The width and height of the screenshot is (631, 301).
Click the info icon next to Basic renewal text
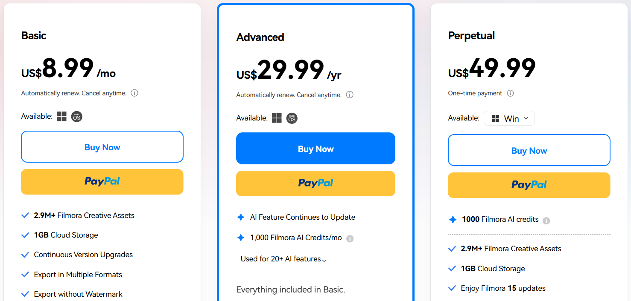click(x=134, y=93)
